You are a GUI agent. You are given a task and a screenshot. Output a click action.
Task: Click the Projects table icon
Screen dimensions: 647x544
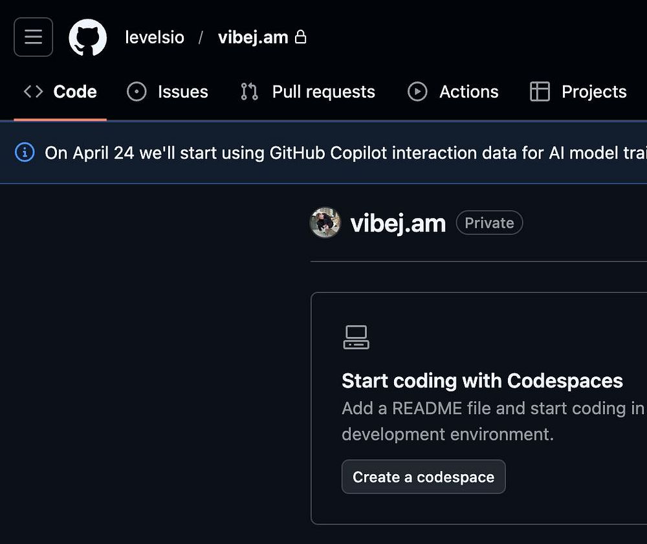pos(540,92)
